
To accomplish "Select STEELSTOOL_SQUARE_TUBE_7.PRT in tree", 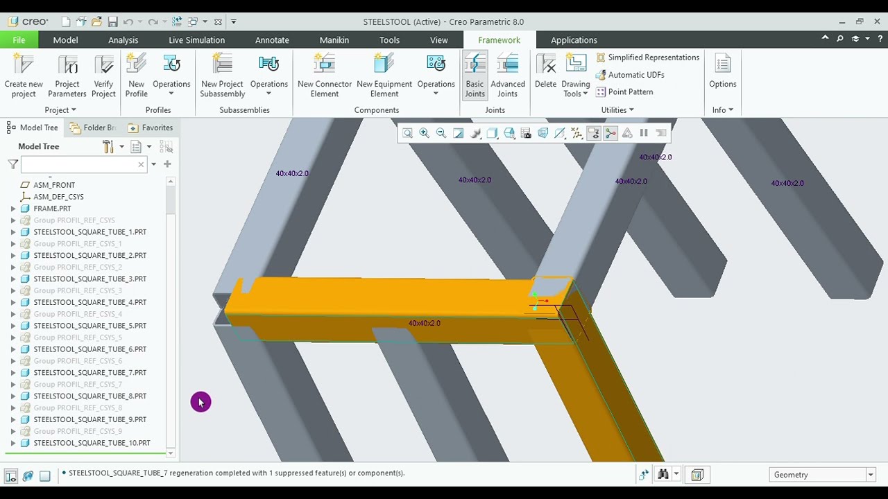I will pos(89,373).
